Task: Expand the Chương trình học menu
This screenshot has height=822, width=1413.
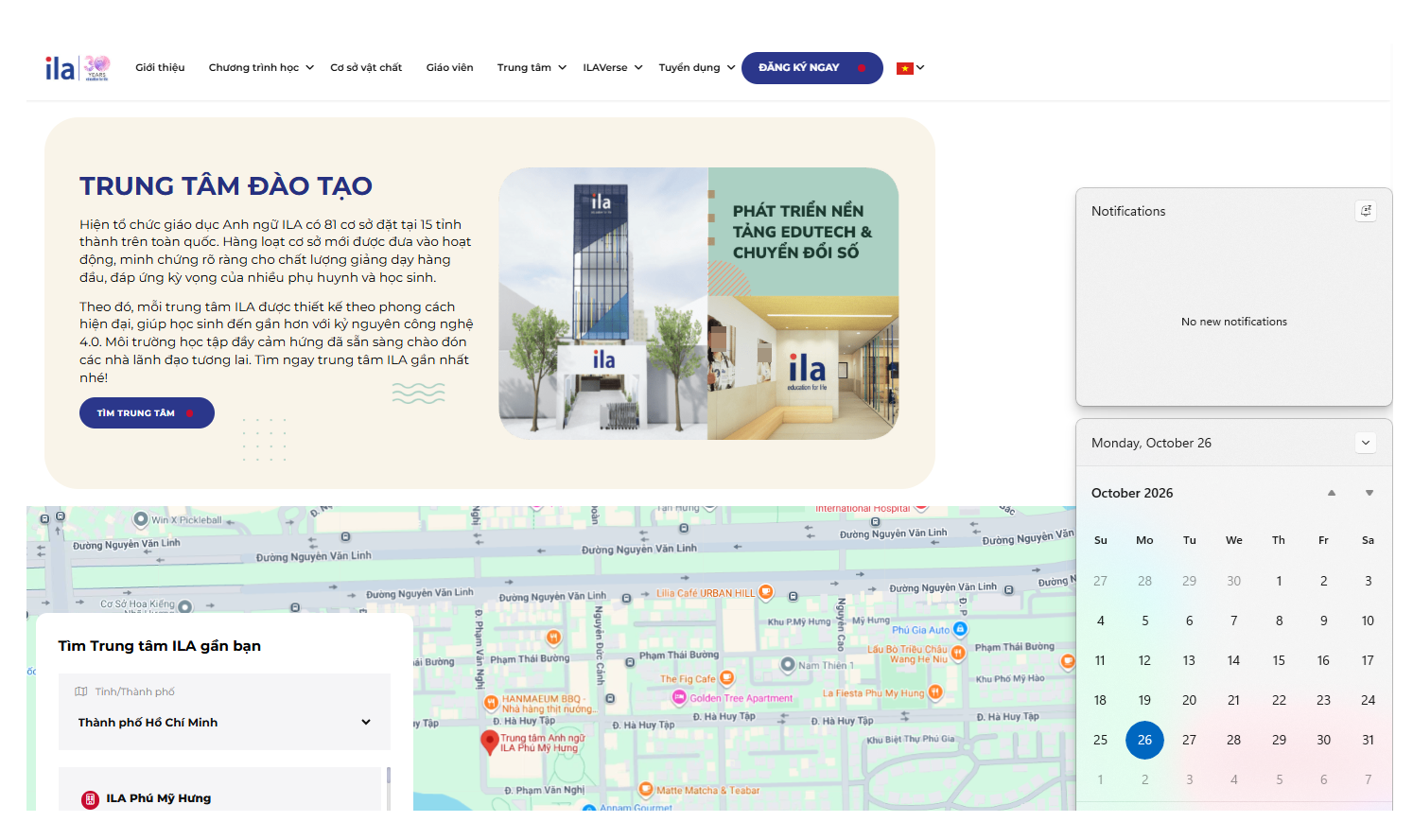Action: [261, 68]
